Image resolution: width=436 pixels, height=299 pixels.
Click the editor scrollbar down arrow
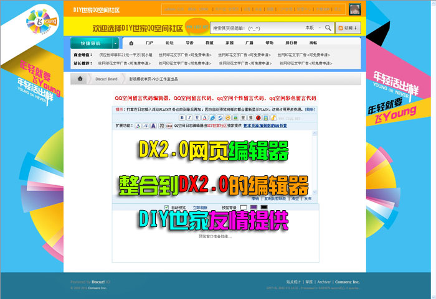315,192
